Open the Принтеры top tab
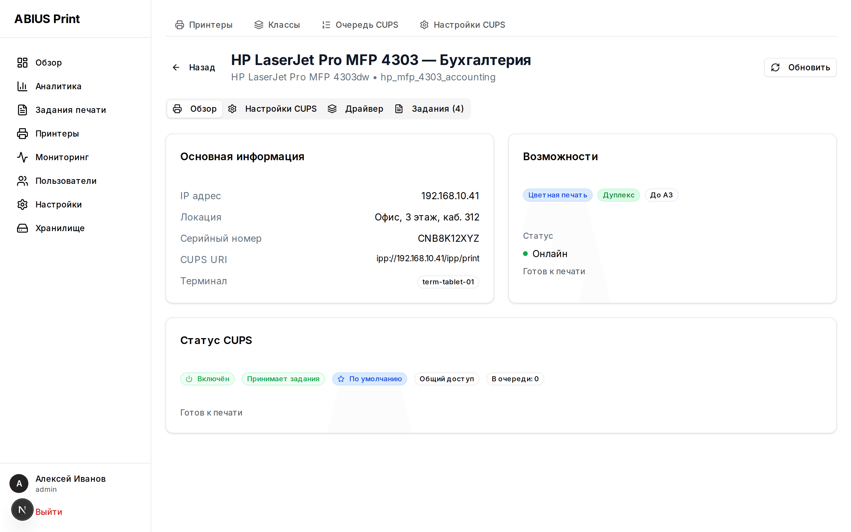 coord(204,25)
